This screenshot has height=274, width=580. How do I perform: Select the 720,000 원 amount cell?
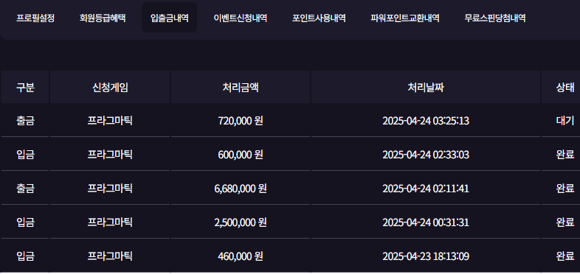pyautogui.click(x=241, y=121)
